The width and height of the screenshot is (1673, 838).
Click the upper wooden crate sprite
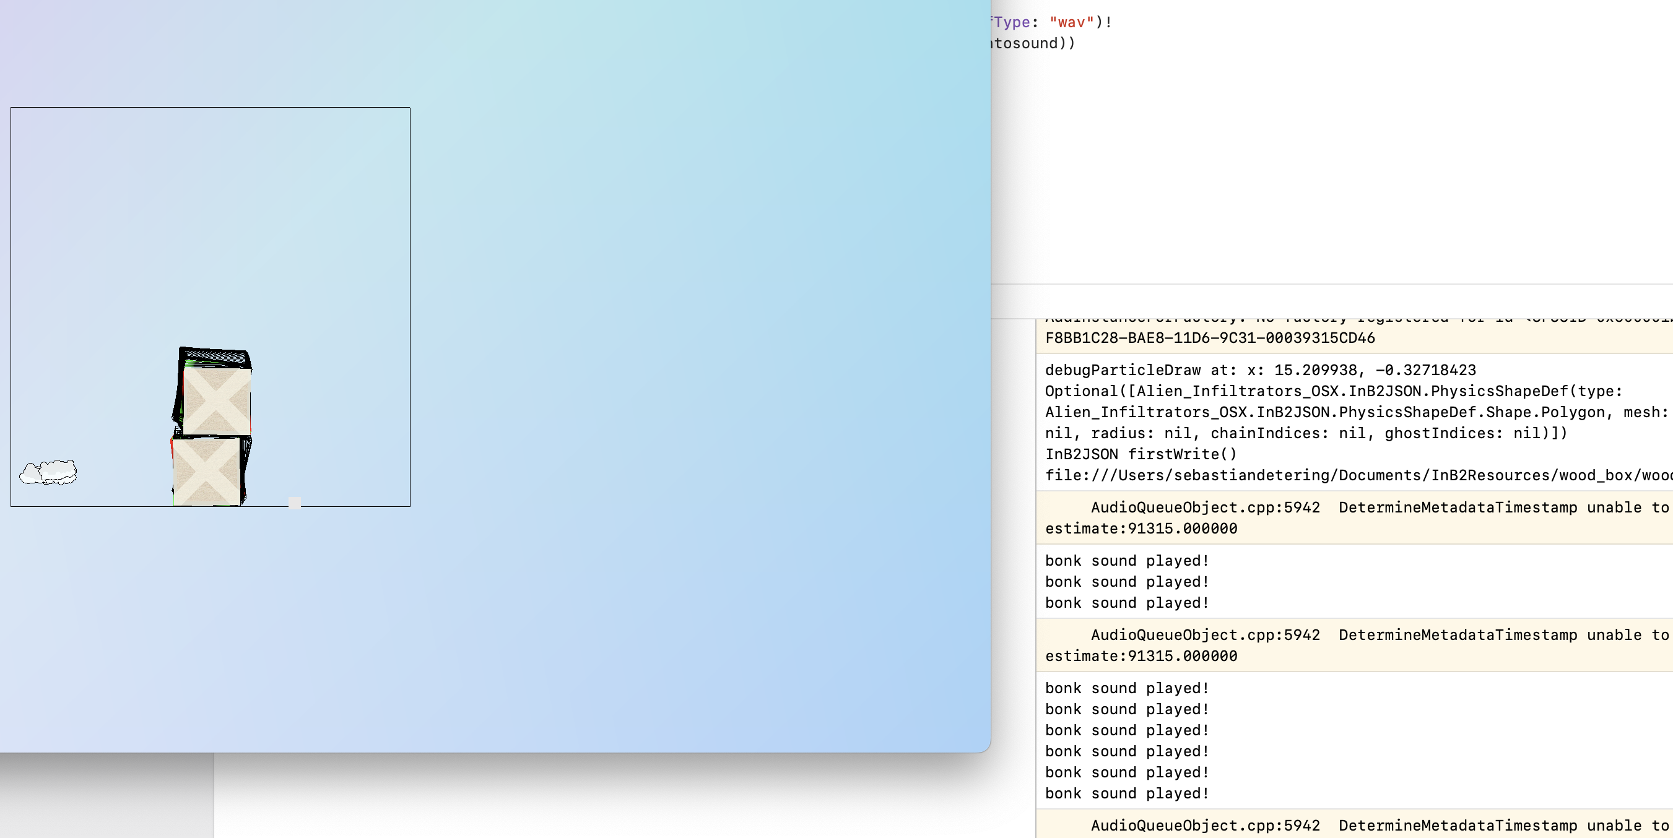(217, 400)
